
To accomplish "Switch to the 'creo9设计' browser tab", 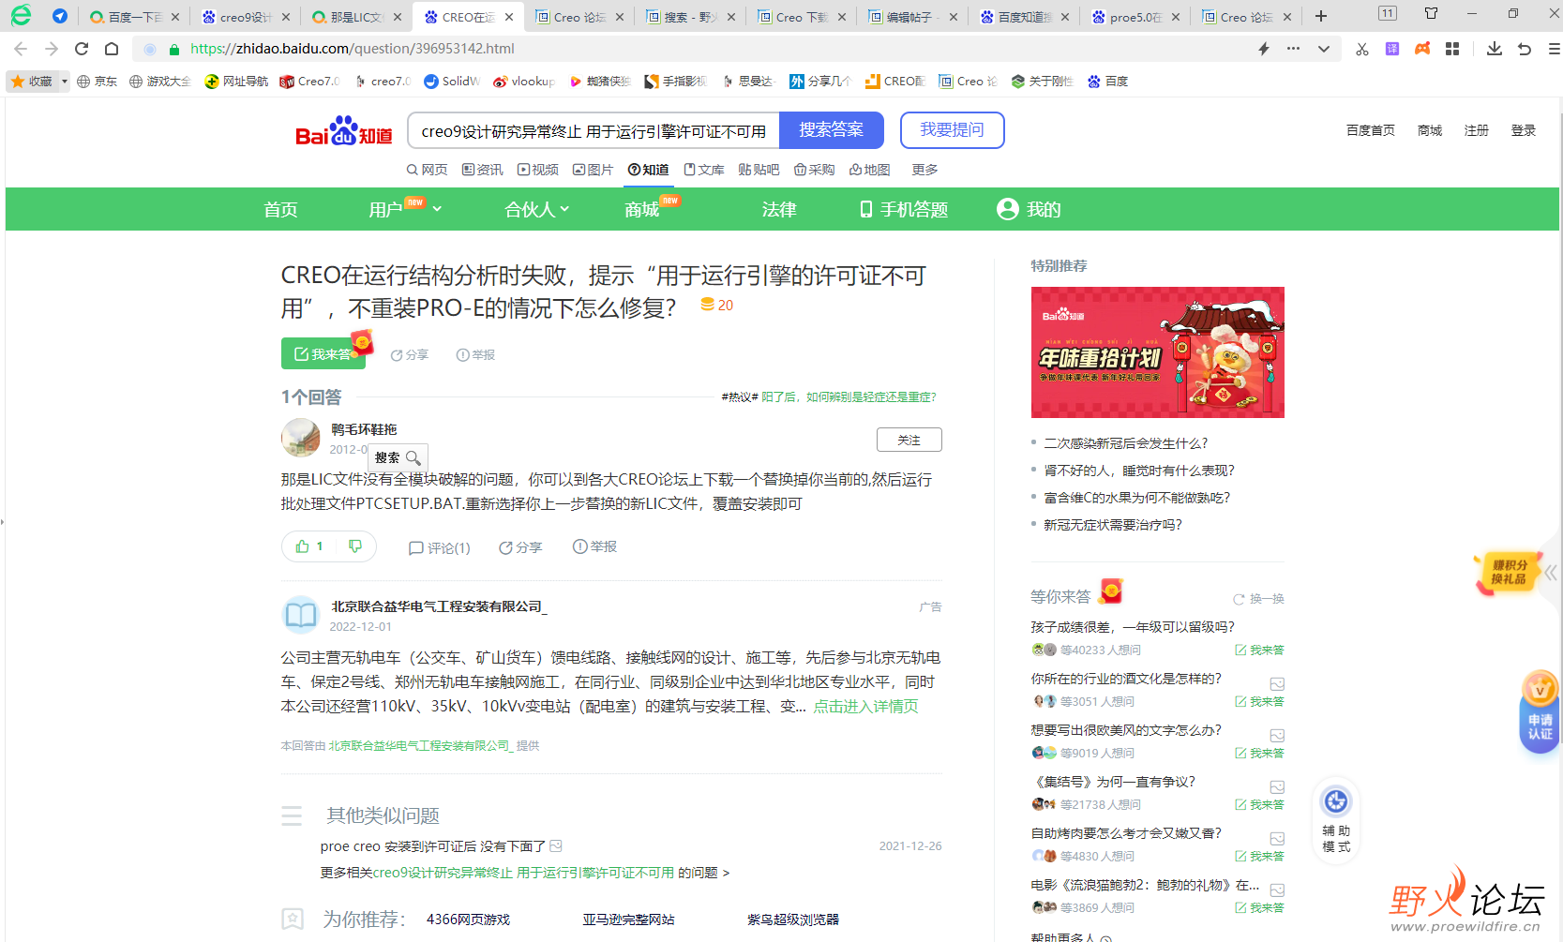I will click(x=245, y=17).
